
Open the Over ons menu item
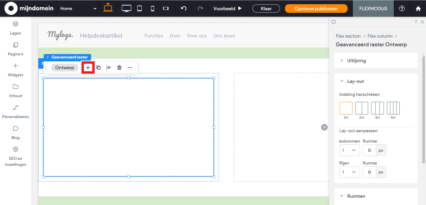point(197,36)
